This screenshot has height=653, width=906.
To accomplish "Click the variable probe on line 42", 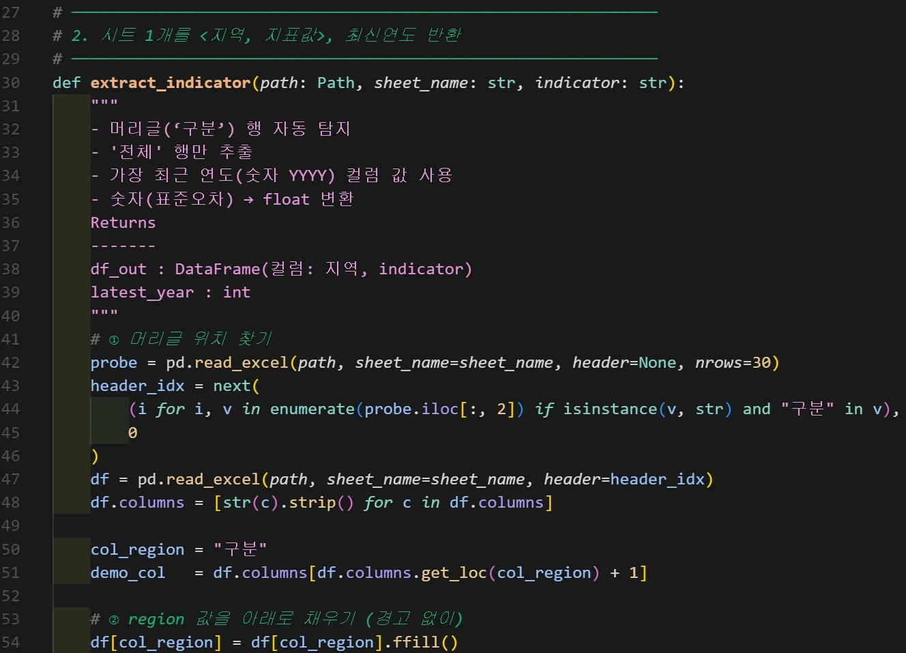I will coord(114,362).
